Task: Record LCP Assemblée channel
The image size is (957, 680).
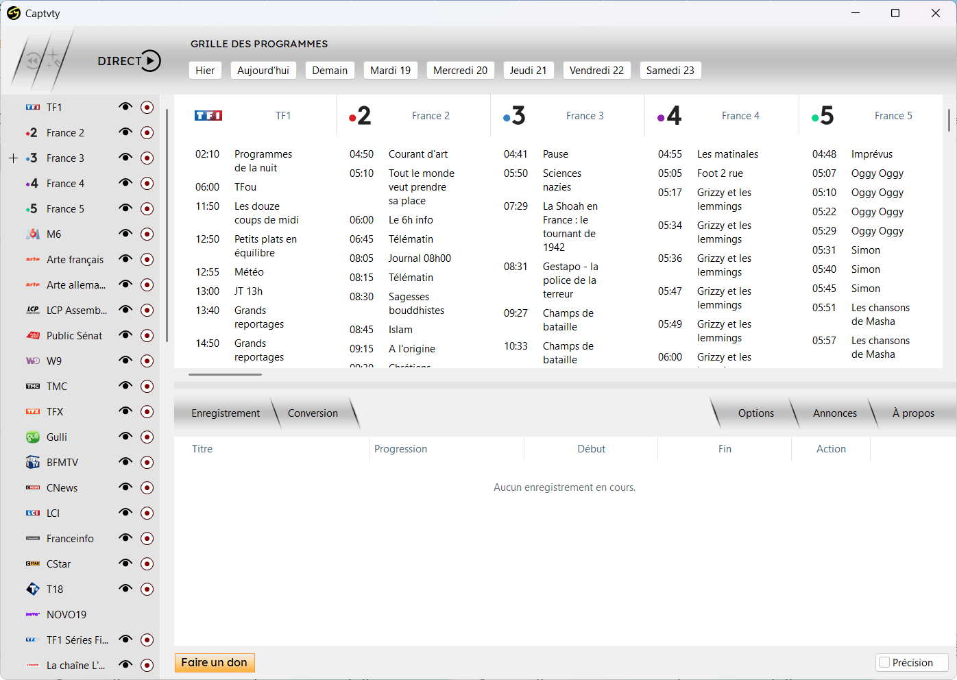Action: click(x=147, y=310)
